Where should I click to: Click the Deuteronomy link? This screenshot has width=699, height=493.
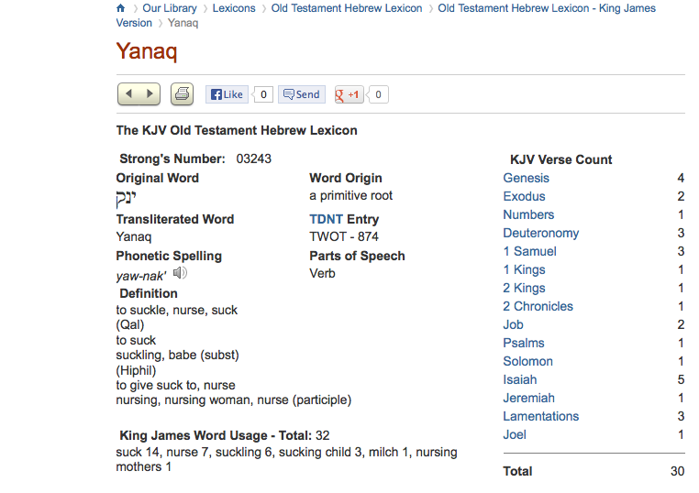540,233
